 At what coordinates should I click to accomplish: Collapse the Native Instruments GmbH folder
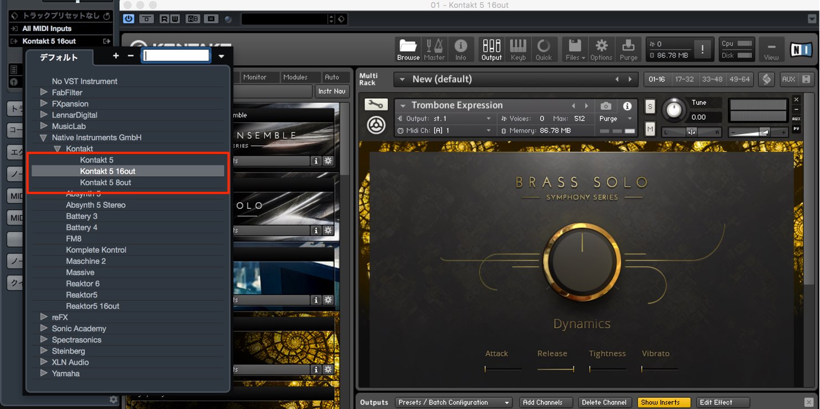click(44, 137)
